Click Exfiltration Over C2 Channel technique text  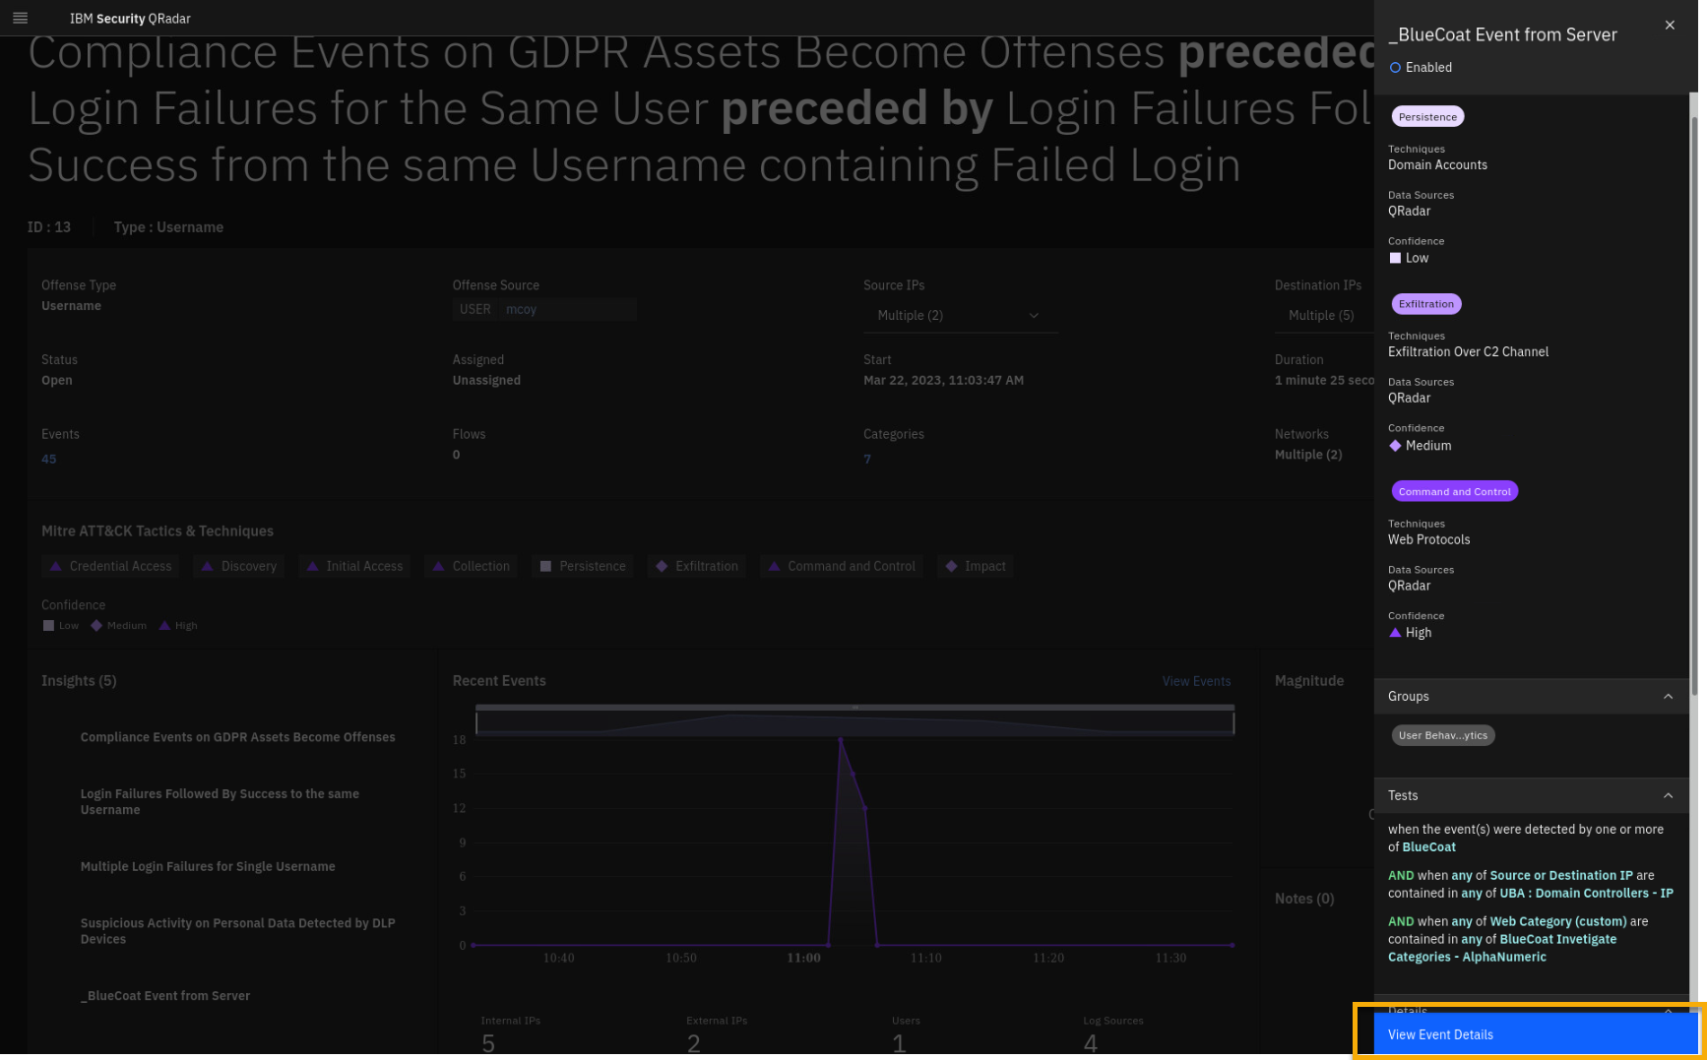click(1468, 351)
